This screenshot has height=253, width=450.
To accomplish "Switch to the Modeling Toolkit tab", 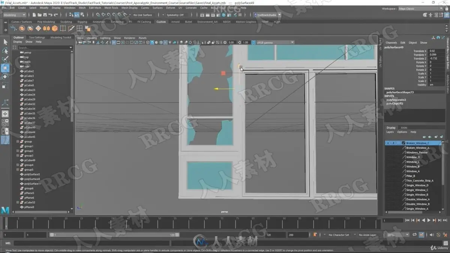I will pyautogui.click(x=61, y=37).
